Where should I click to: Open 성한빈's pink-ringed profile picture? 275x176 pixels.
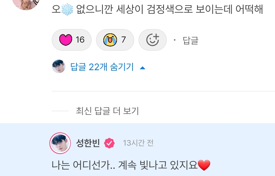tap(60, 143)
